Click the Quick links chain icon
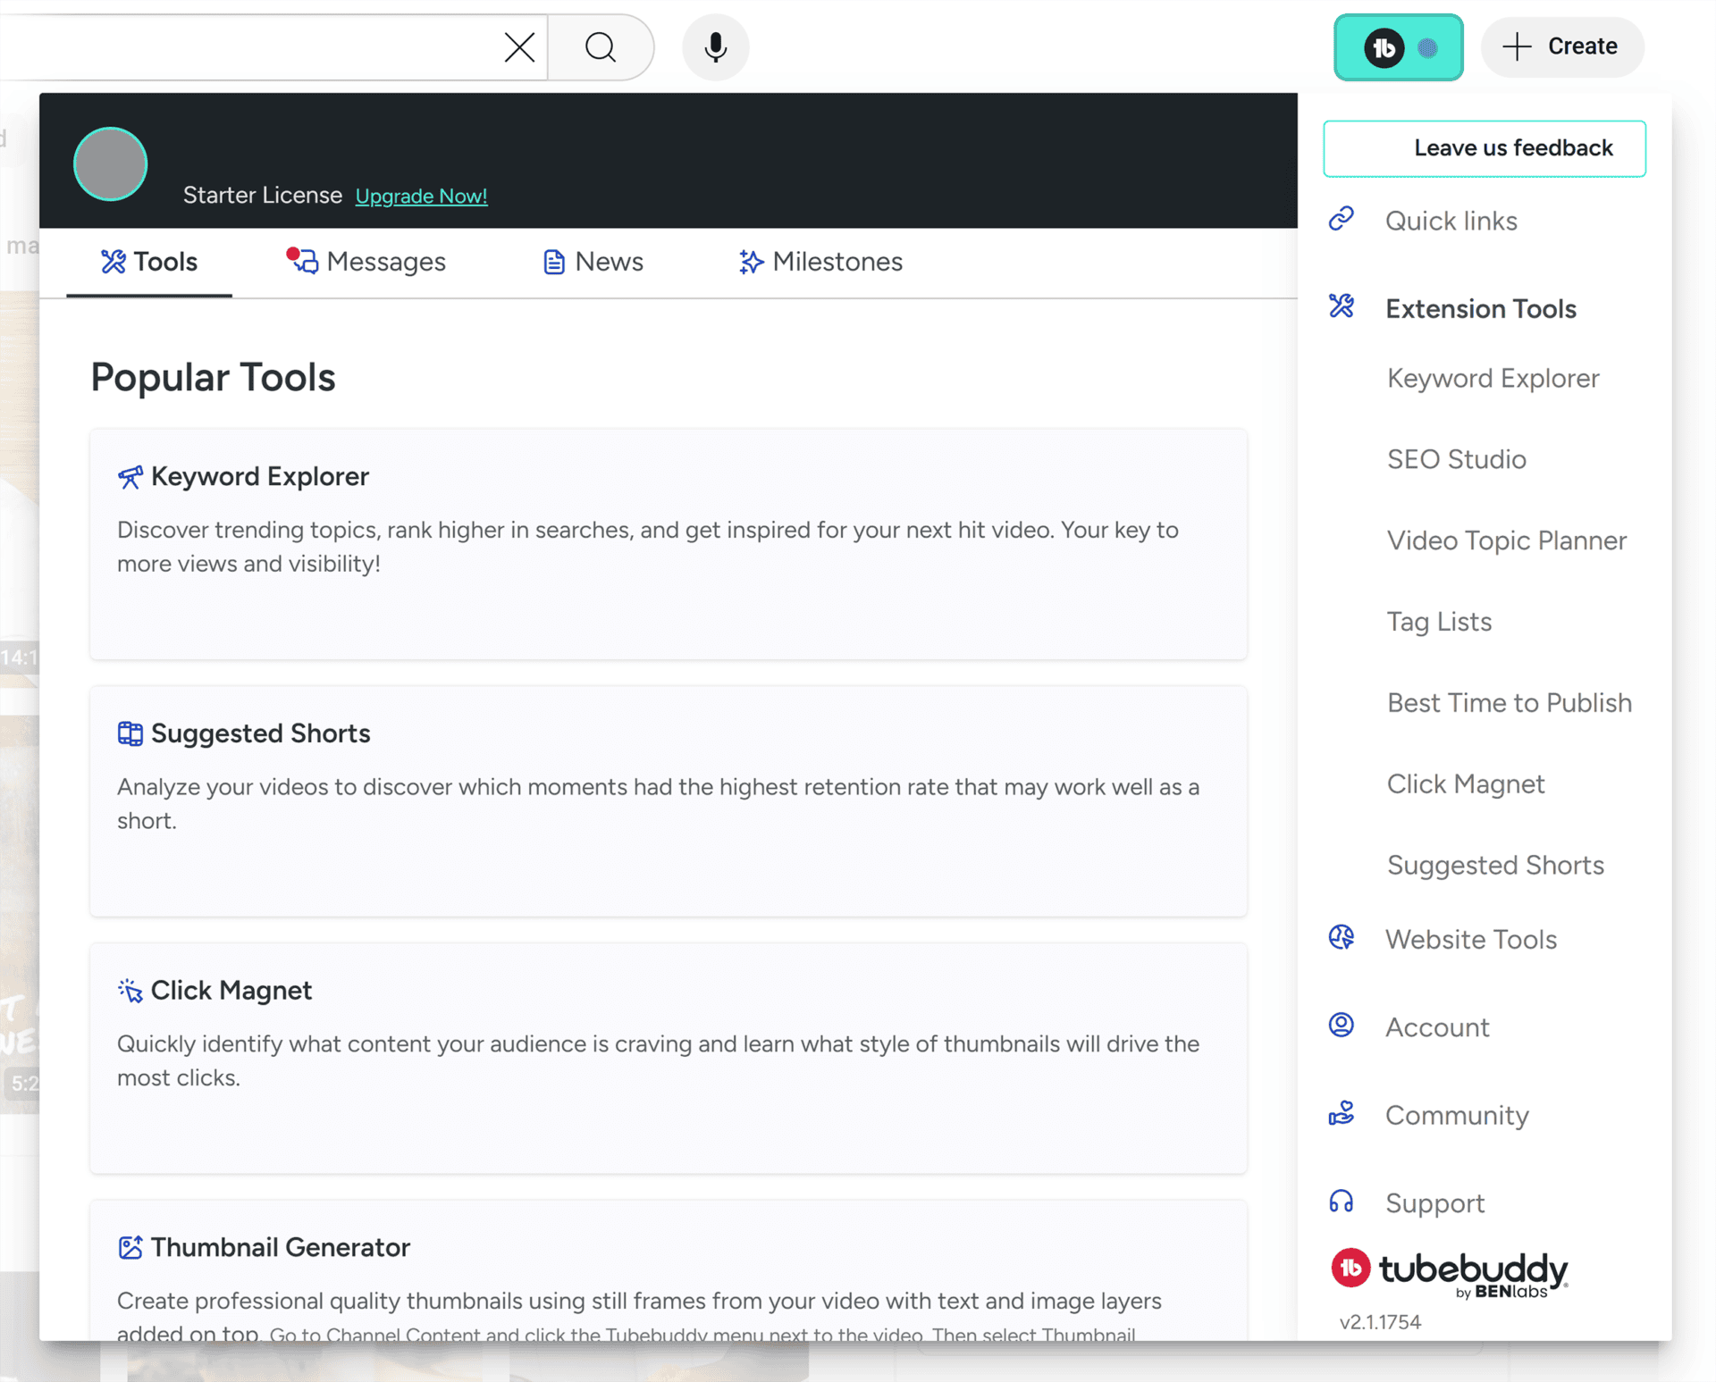 [x=1342, y=219]
